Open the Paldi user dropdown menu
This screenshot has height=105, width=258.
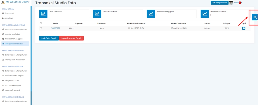point(238,3)
